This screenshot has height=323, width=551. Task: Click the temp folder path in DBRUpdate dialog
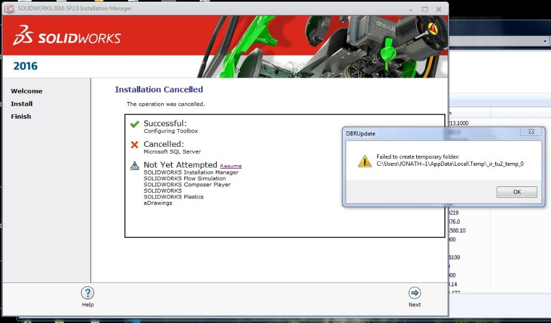click(x=450, y=164)
